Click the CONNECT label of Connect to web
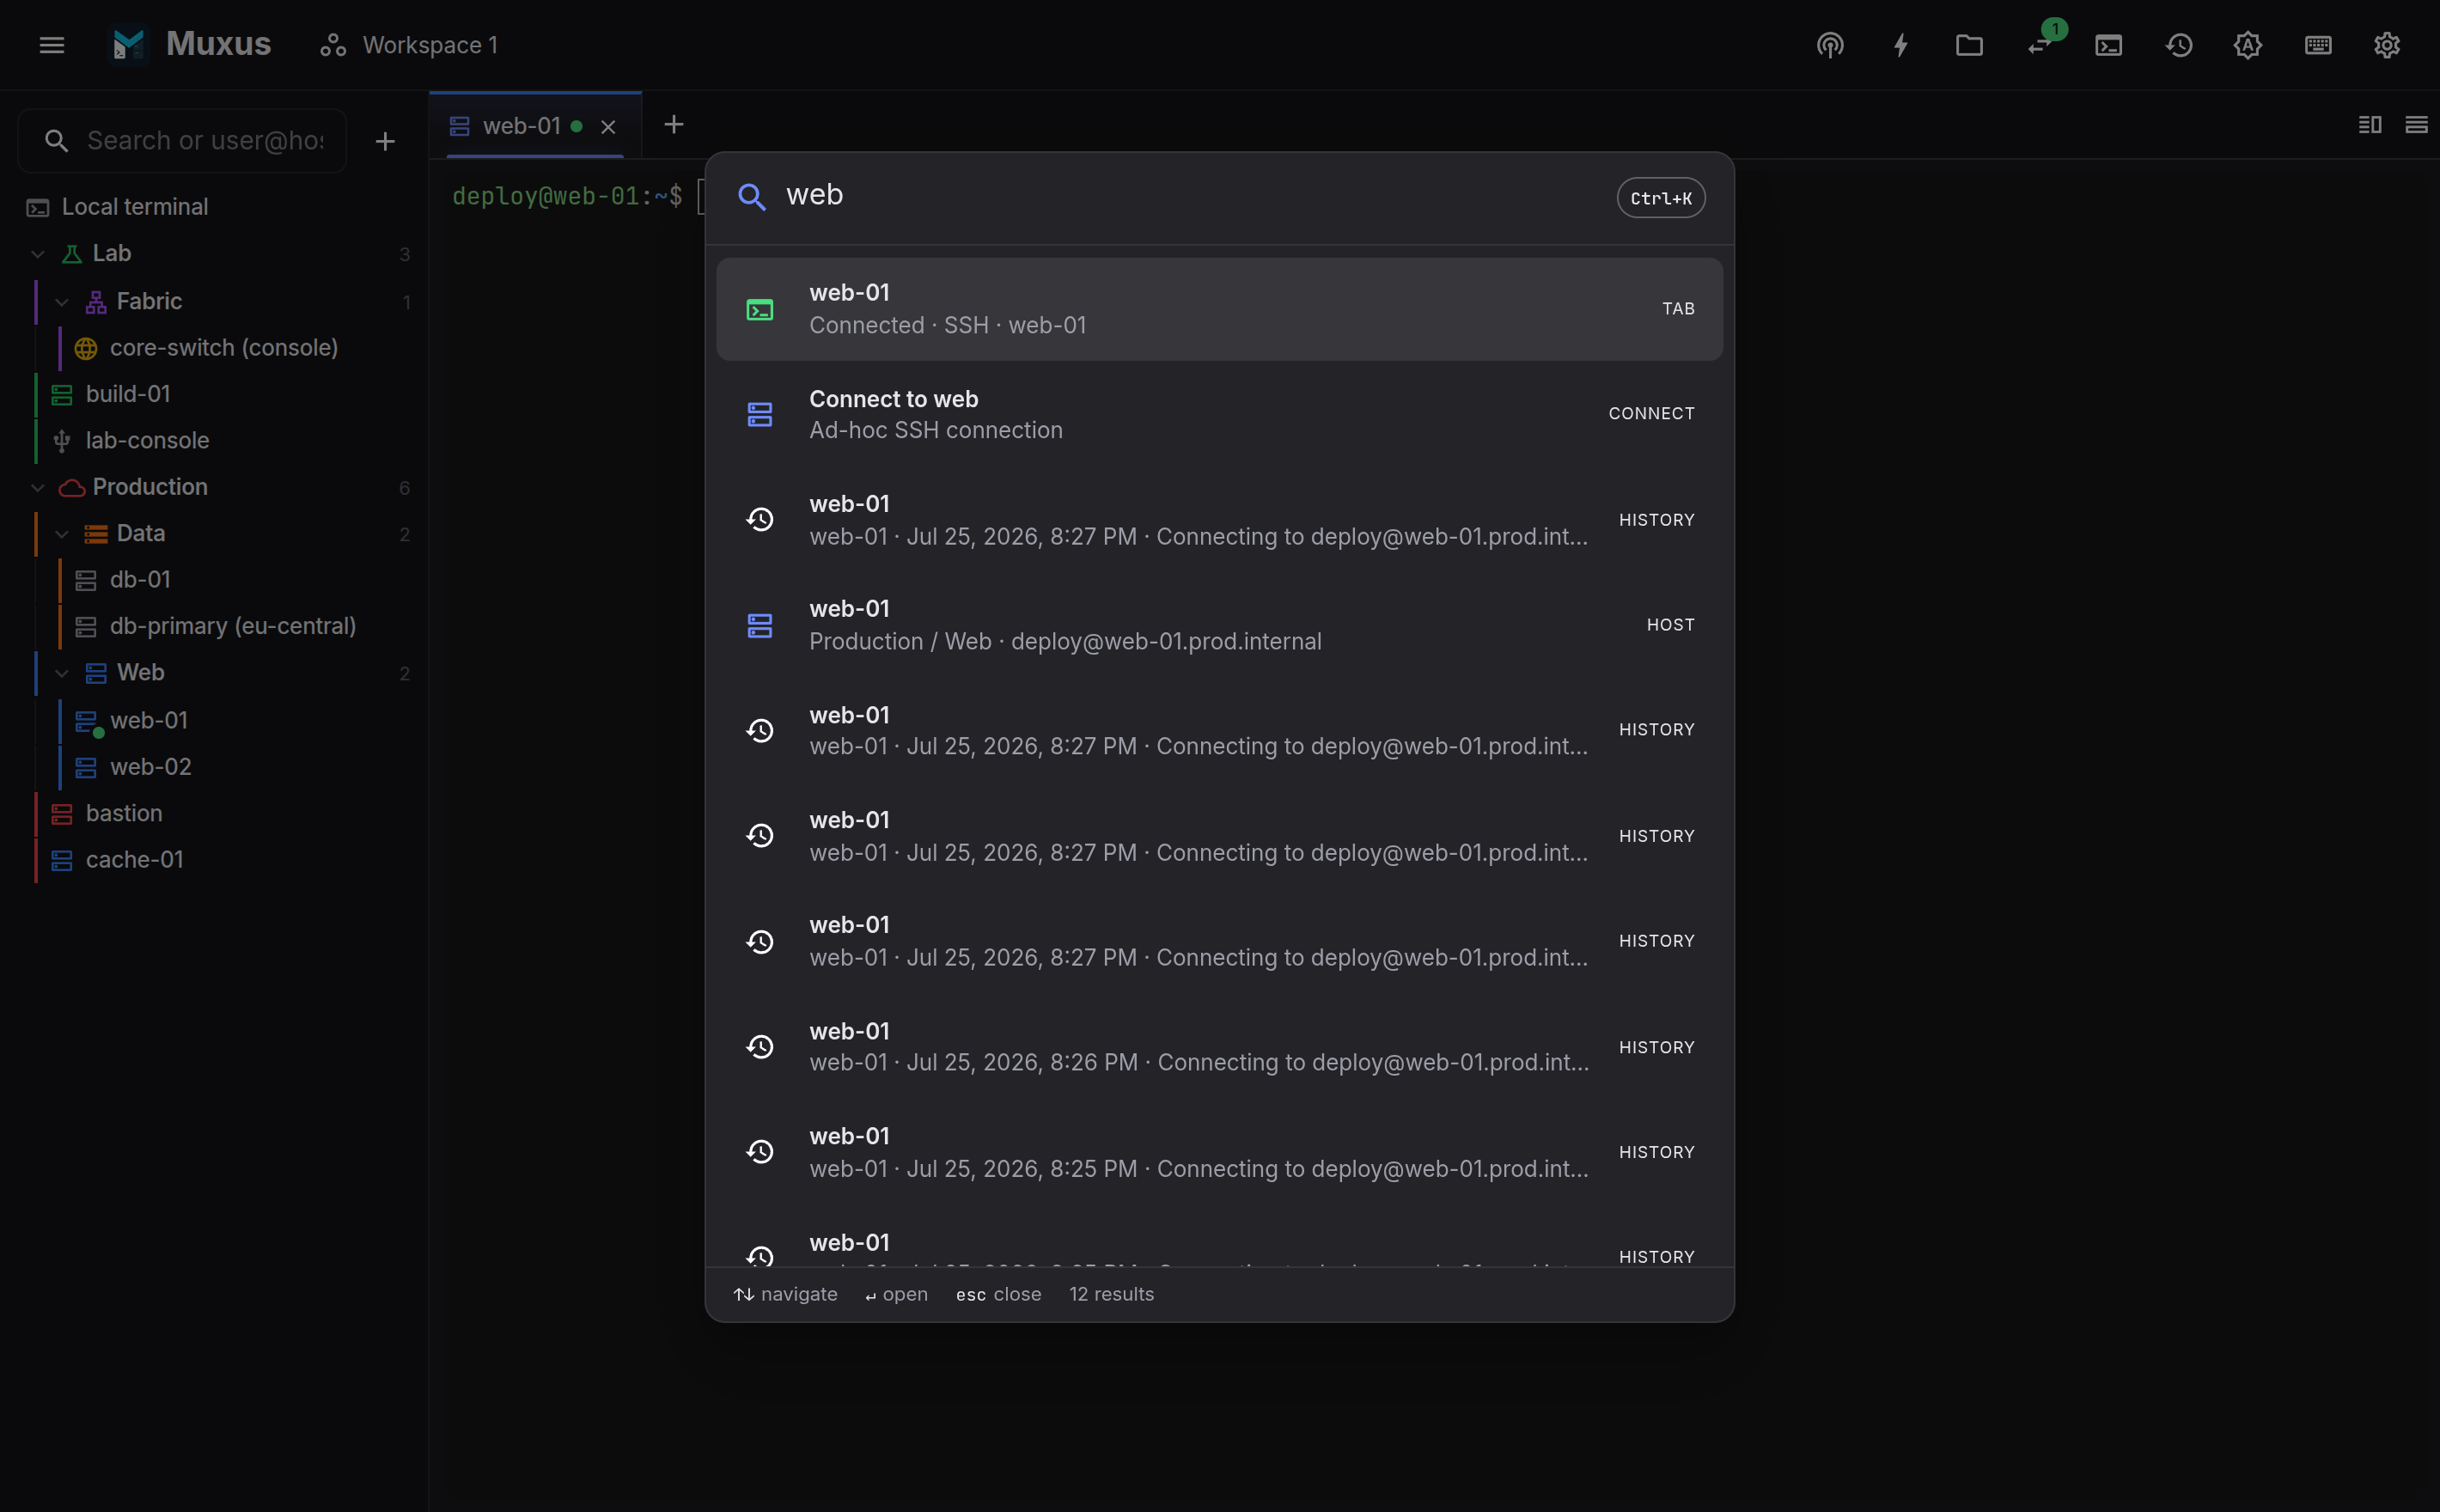This screenshot has height=1512, width=2440. point(1651,414)
